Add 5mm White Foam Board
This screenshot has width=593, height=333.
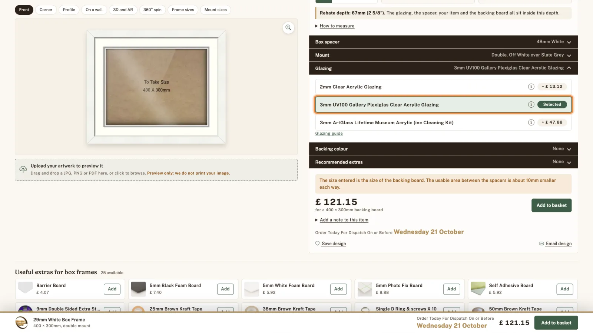(x=338, y=289)
